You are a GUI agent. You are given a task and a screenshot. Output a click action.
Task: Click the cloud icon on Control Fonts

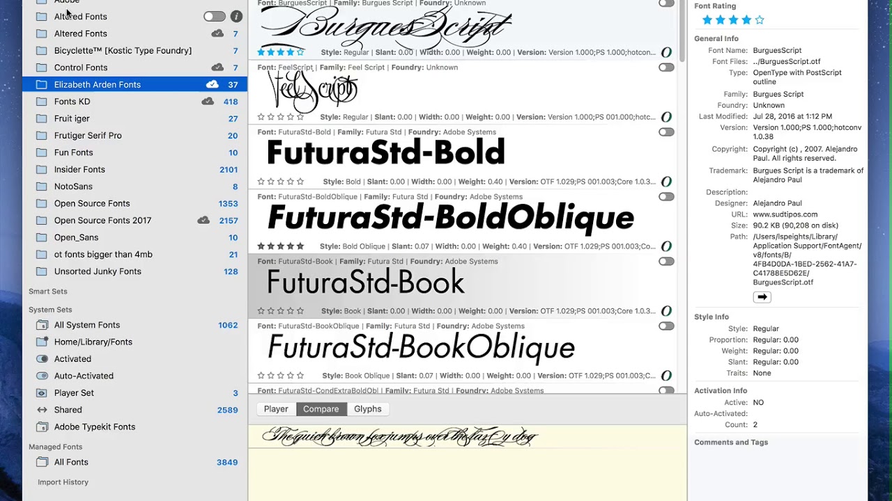pyautogui.click(x=217, y=67)
